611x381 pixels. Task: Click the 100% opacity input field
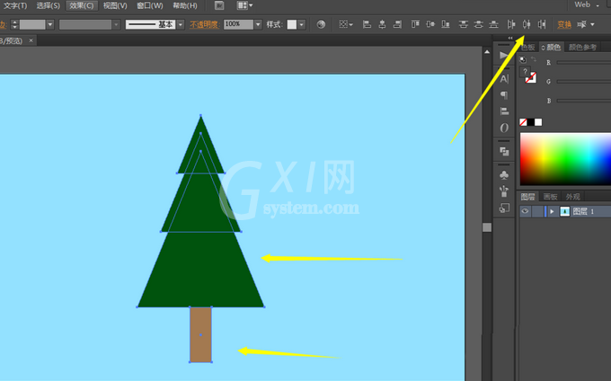[x=238, y=24]
